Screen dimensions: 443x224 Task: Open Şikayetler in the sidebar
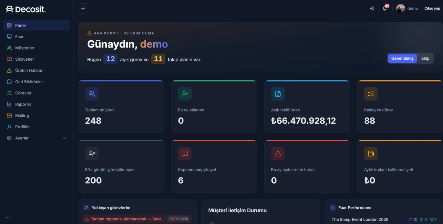pyautogui.click(x=37, y=59)
